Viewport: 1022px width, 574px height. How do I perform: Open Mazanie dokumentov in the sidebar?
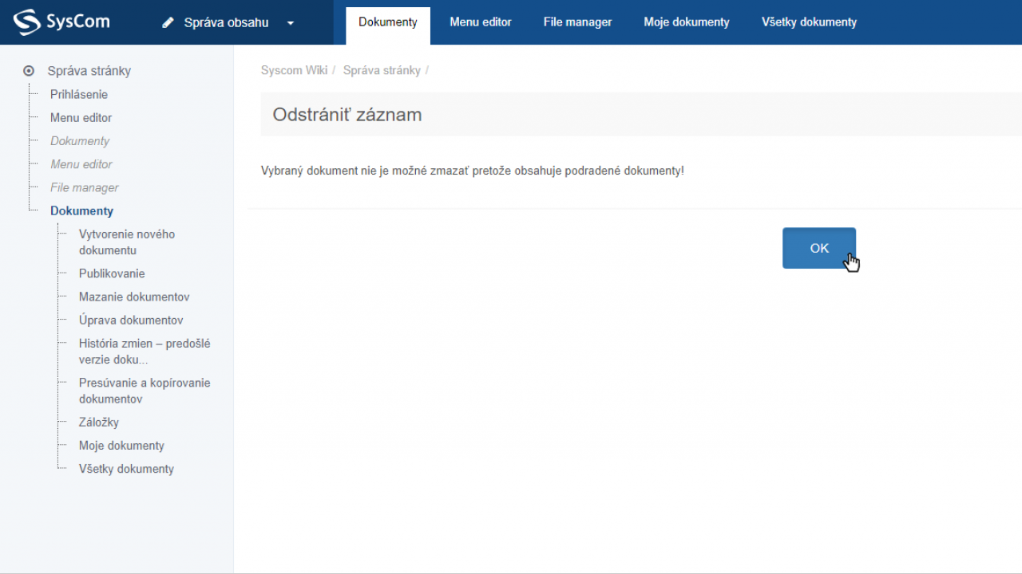134,297
